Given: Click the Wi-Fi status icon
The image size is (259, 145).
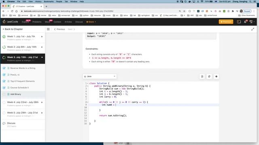Looking at the screenshot, I should [202, 2].
